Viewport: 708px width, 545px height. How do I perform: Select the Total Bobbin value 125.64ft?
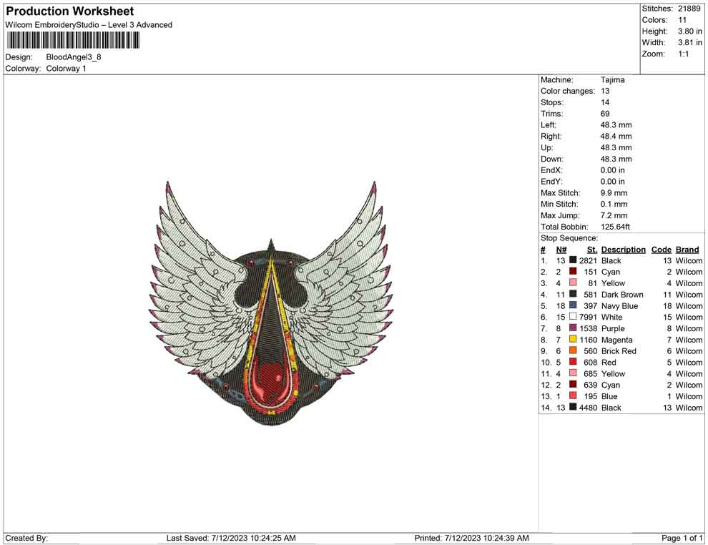click(x=615, y=227)
